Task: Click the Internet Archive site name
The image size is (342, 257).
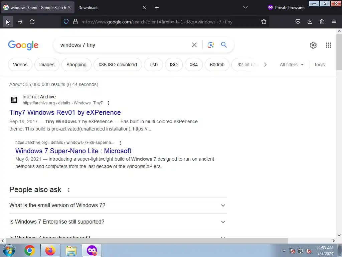Action: coord(39,97)
